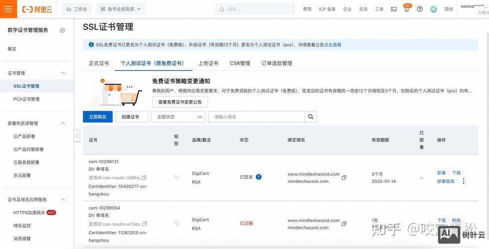
Task: Open settings gear beside 数字证书管理服务
Action: (x=62, y=30)
